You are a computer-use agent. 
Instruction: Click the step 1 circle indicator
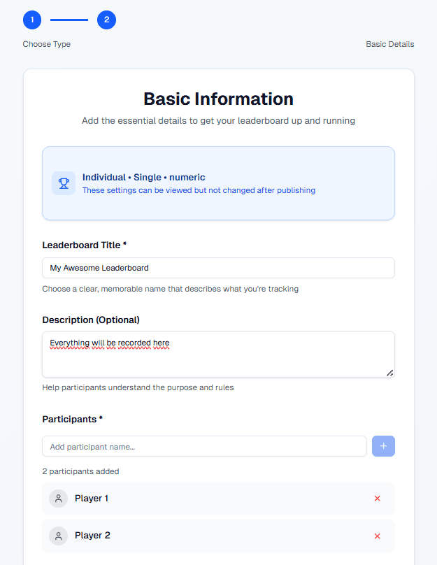point(31,20)
